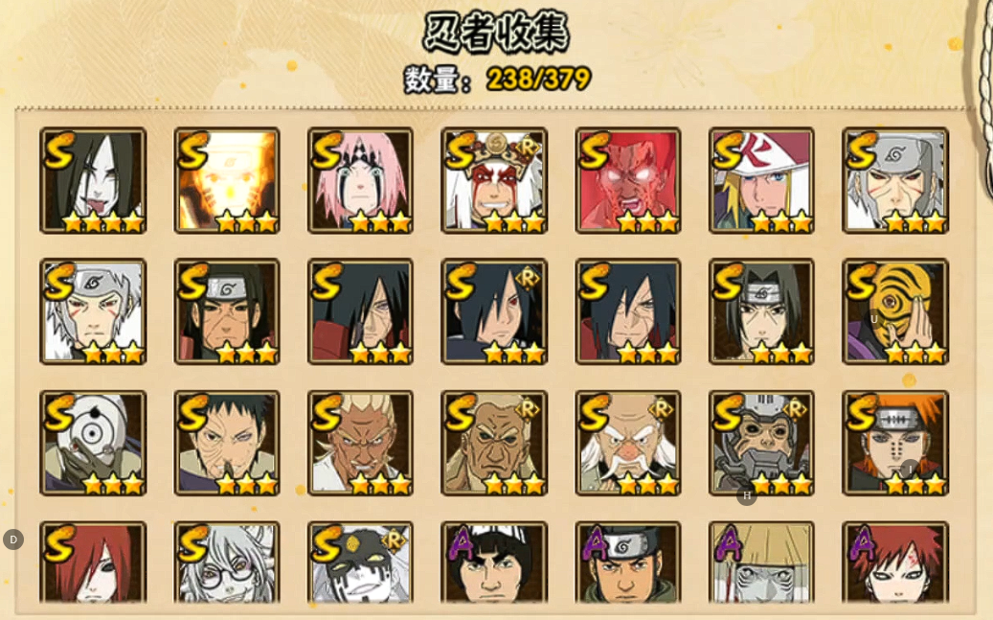993x620 pixels.
Task: Click the red-skinned Might Guy card
Action: pos(628,181)
